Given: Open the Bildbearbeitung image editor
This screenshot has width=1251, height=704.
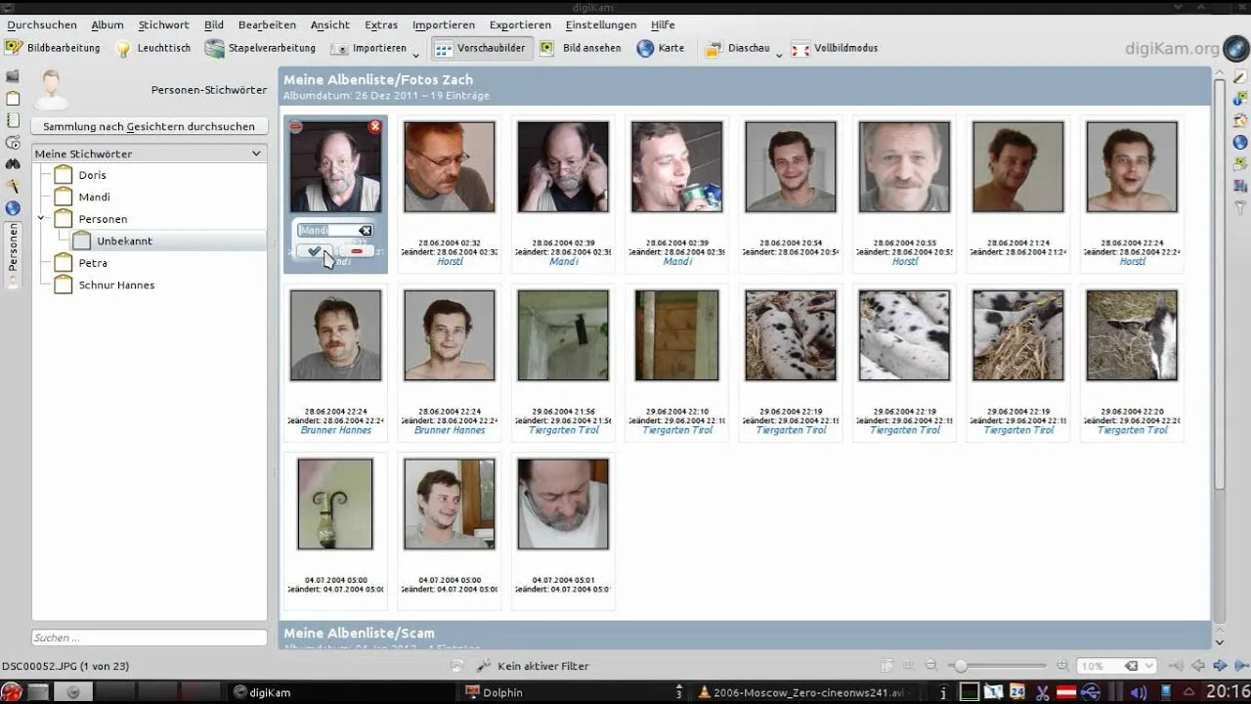Looking at the screenshot, I should coord(53,48).
